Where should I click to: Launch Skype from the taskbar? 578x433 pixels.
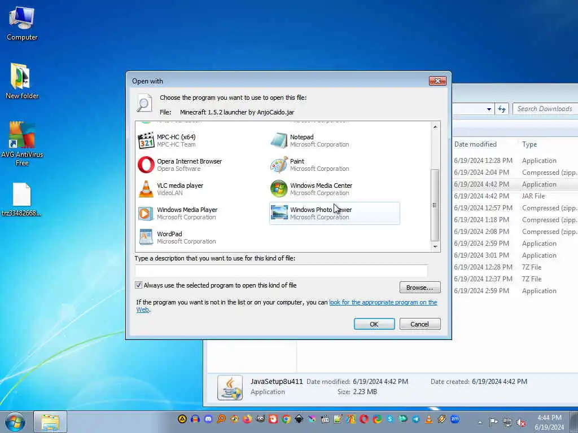390,419
